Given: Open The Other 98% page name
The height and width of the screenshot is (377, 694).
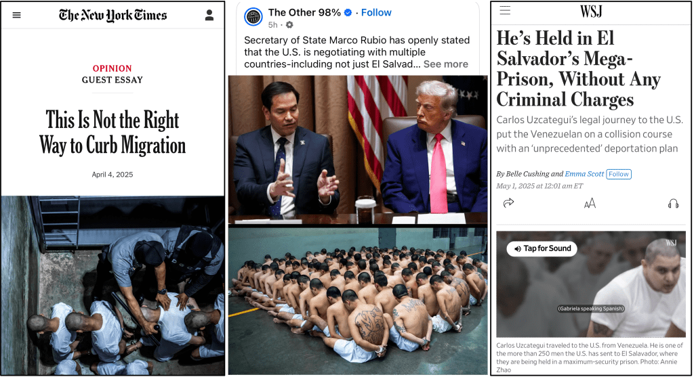Looking at the screenshot, I should tap(304, 12).
